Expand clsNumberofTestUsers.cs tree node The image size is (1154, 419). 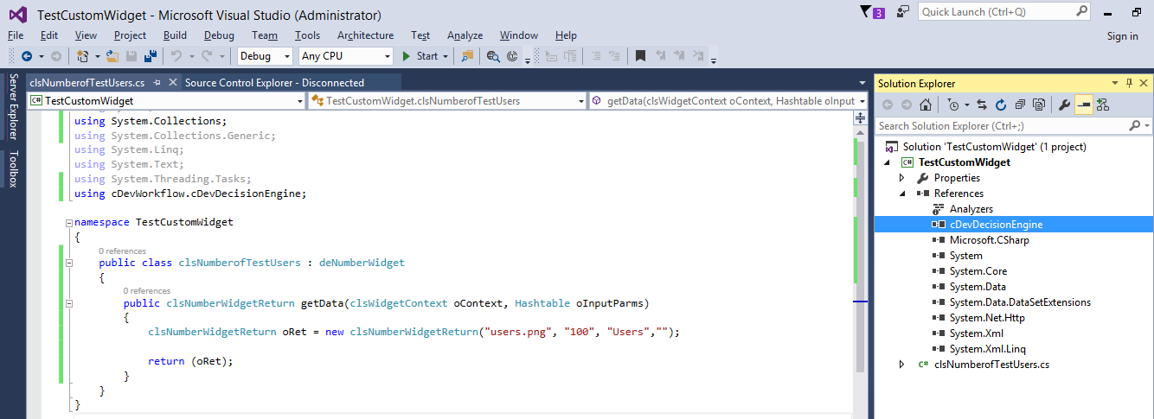click(902, 365)
